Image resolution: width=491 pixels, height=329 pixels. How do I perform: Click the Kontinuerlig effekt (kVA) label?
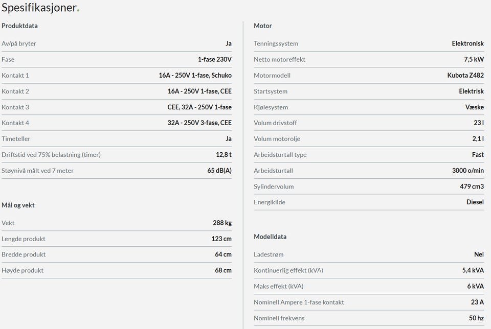(x=288, y=270)
